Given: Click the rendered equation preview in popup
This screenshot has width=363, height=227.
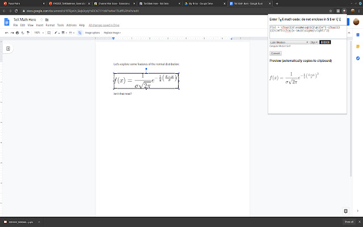Looking at the screenshot, I should click(x=294, y=78).
